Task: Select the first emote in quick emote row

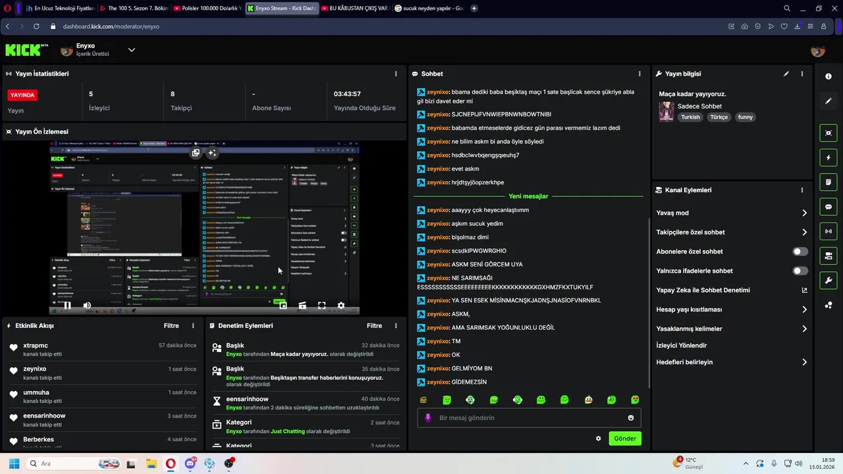Action: 423,400
